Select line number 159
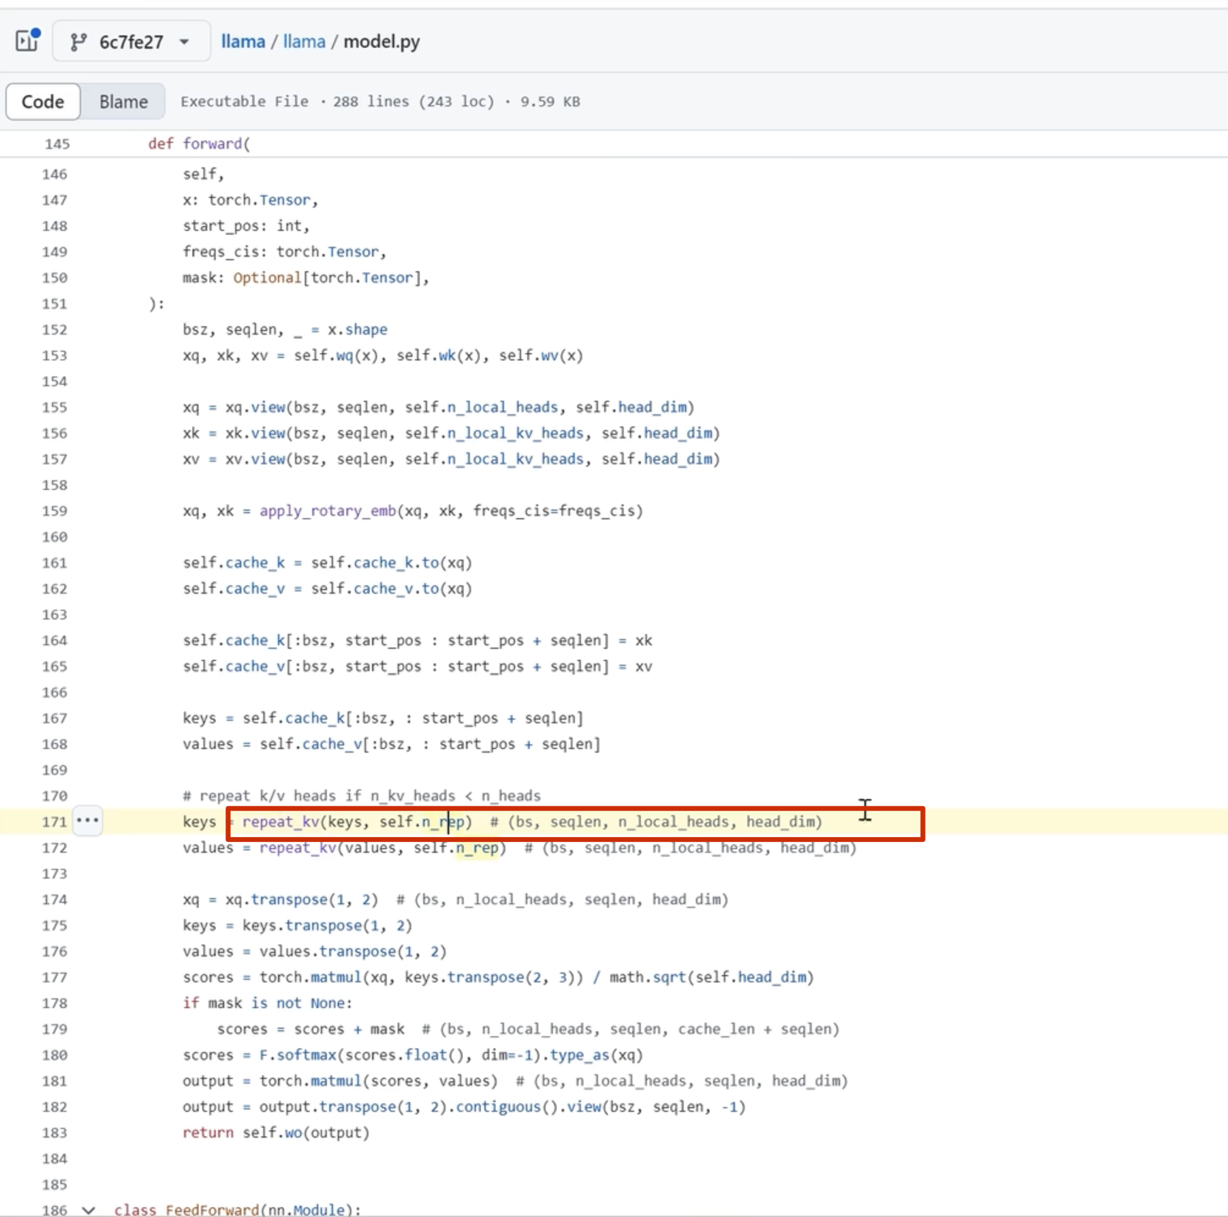Image resolution: width=1228 pixels, height=1217 pixels. pos(54,511)
